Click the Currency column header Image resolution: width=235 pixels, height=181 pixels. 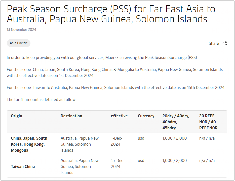(146, 116)
